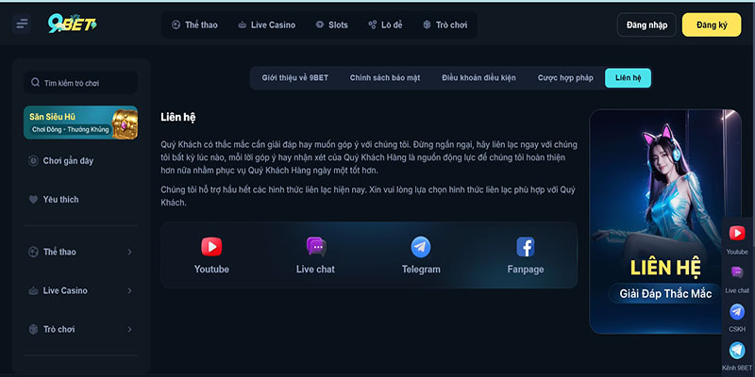755x377 pixels.
Task: Click the hamburger menu icon beside the 9BET logo
Action: (22, 25)
